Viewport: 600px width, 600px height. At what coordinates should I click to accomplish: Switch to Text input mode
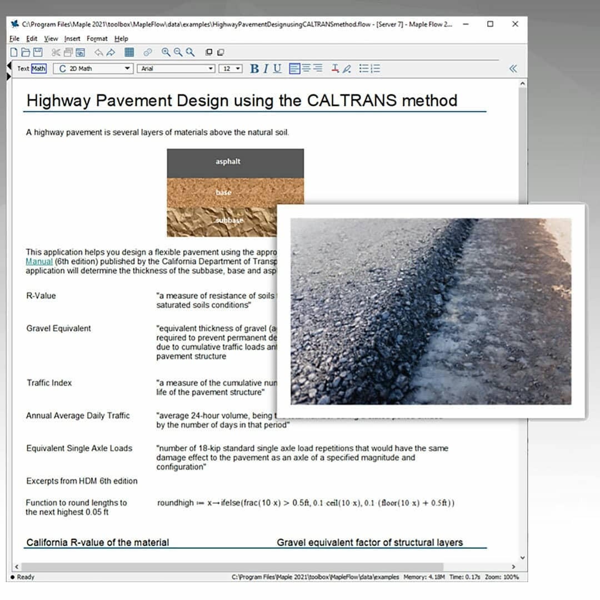click(x=23, y=68)
